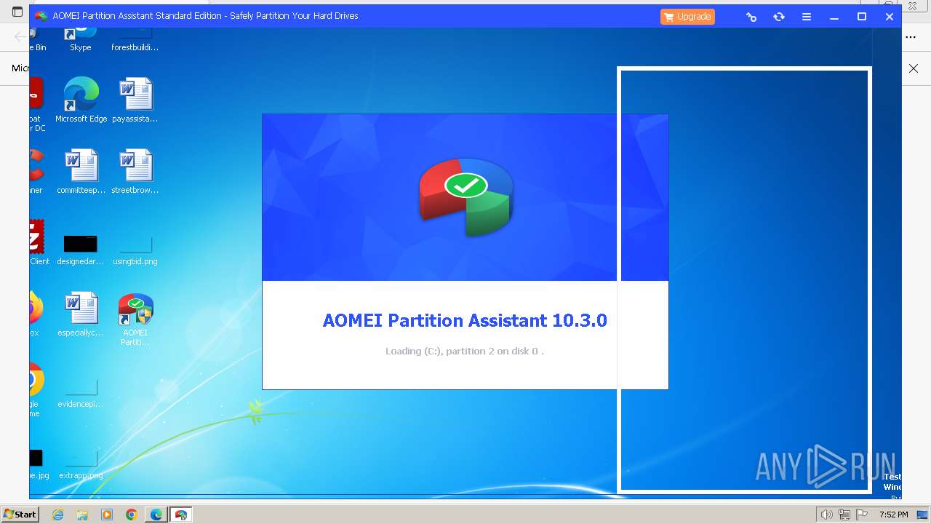
Task: Close the AOMEI Partition Assistant window
Action: point(889,17)
